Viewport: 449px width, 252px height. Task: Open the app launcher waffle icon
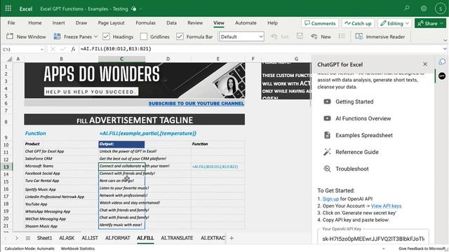coord(8,8)
